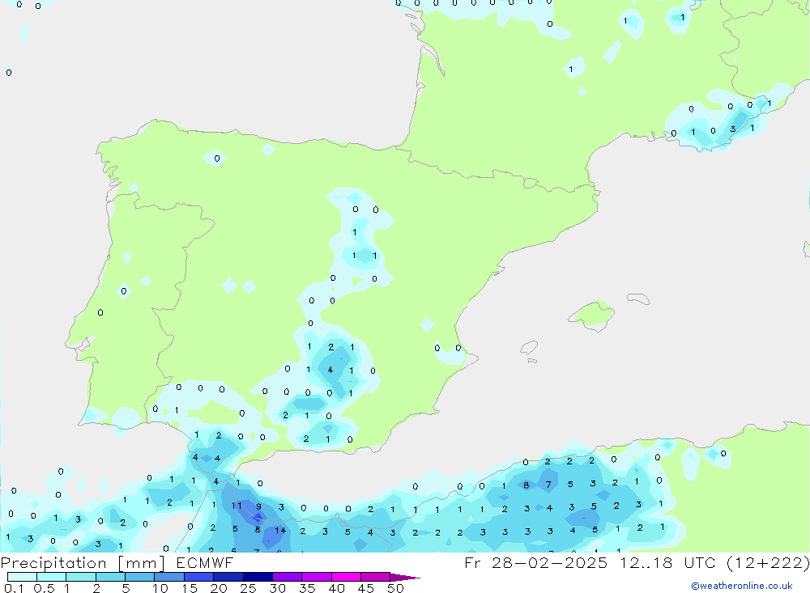This screenshot has height=593, width=810.
Task: Click the '40' legend scale label
Action: 336,588
